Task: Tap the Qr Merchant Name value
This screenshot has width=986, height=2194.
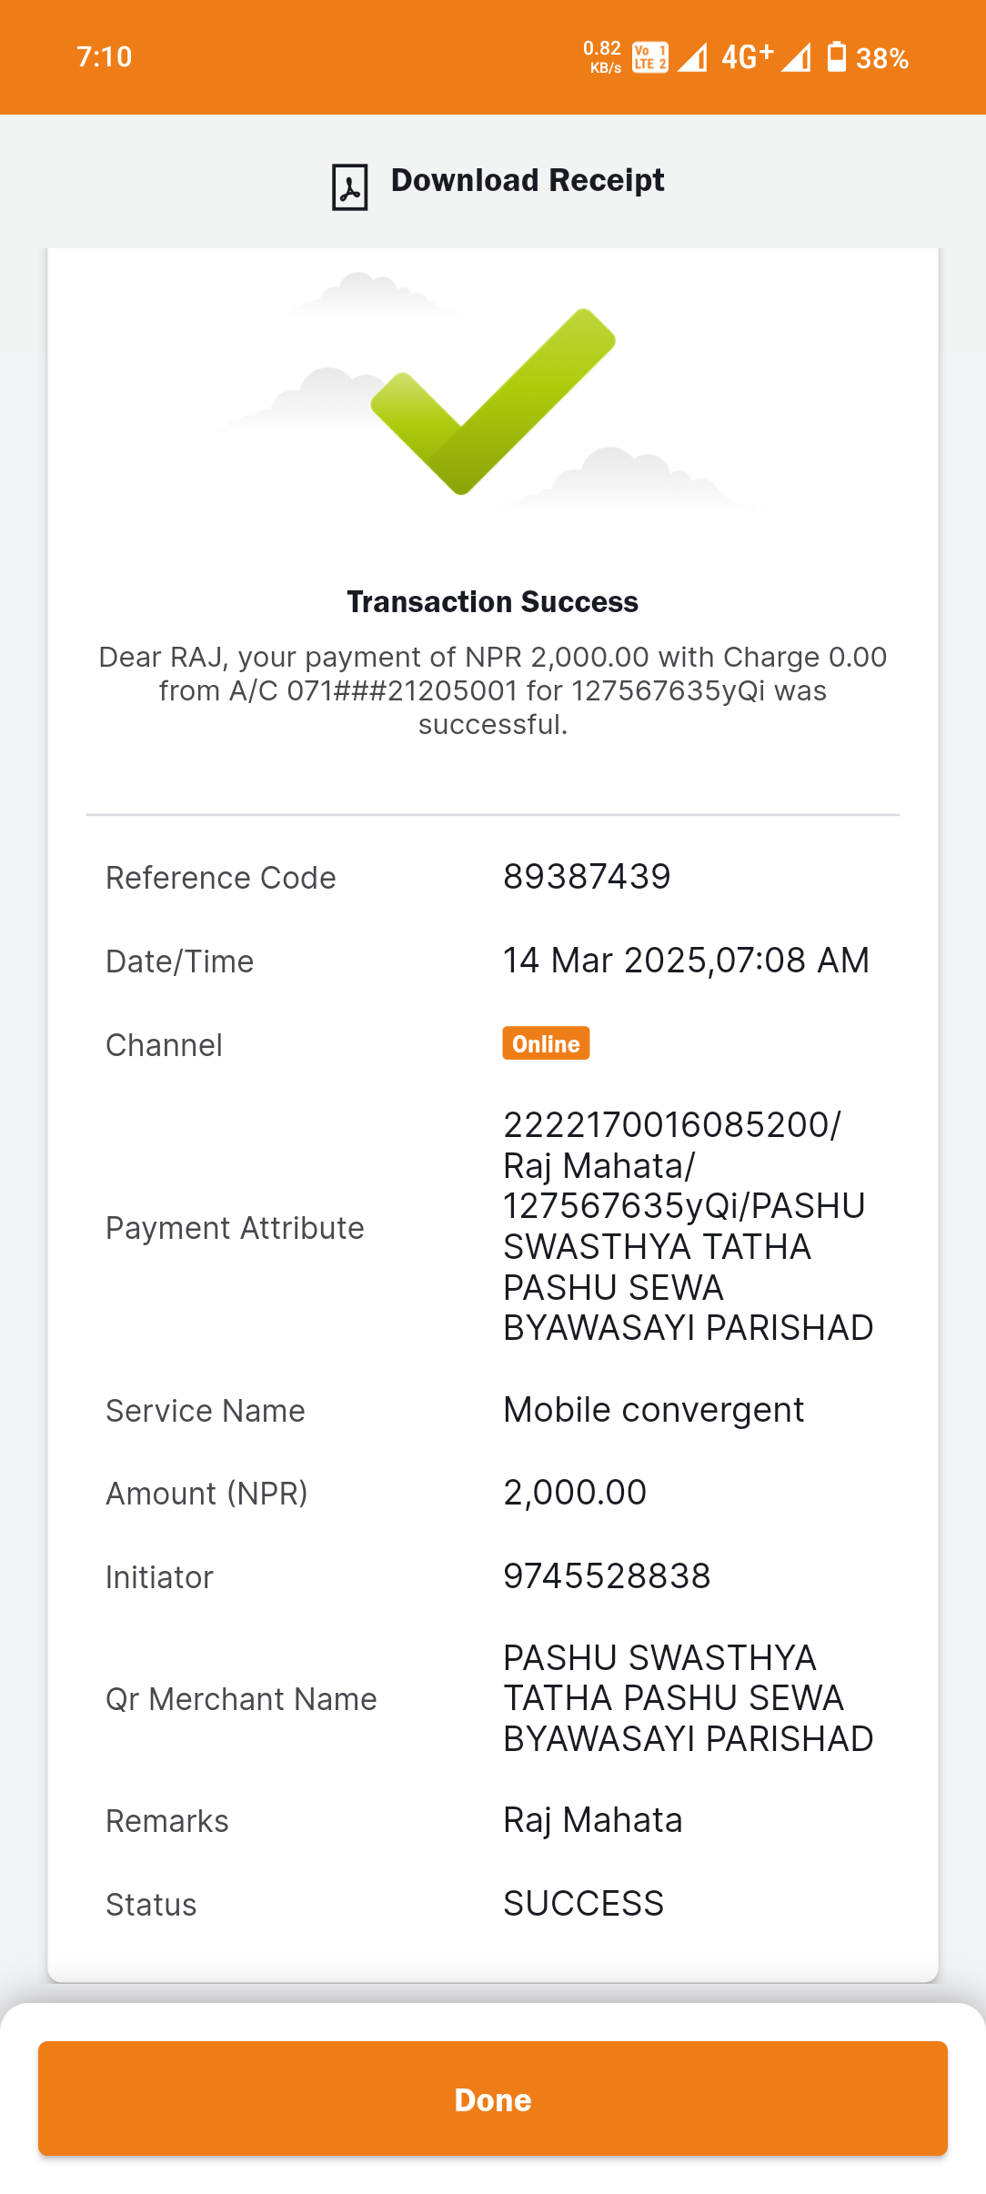Action: (x=689, y=1698)
